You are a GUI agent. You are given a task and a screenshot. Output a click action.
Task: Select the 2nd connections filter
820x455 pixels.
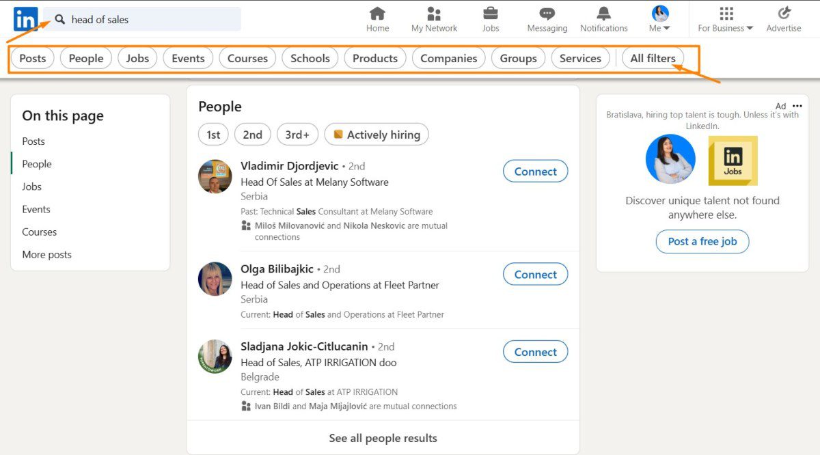coord(253,135)
